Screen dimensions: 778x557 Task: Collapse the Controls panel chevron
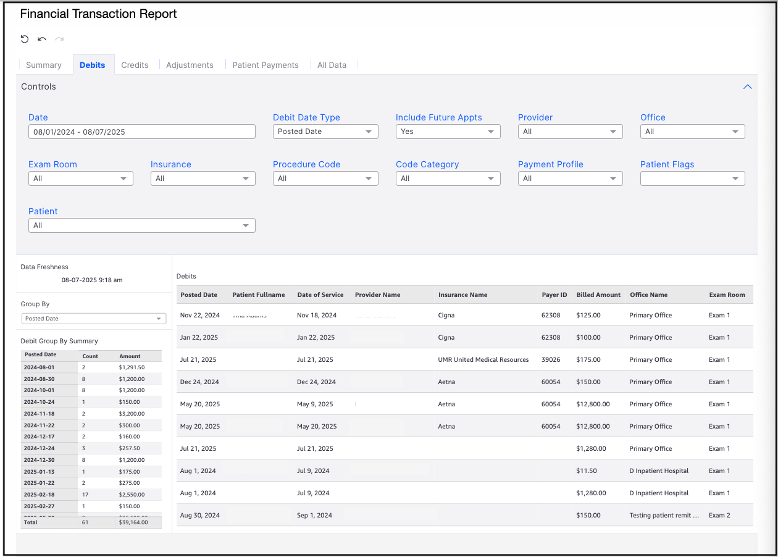pos(747,87)
